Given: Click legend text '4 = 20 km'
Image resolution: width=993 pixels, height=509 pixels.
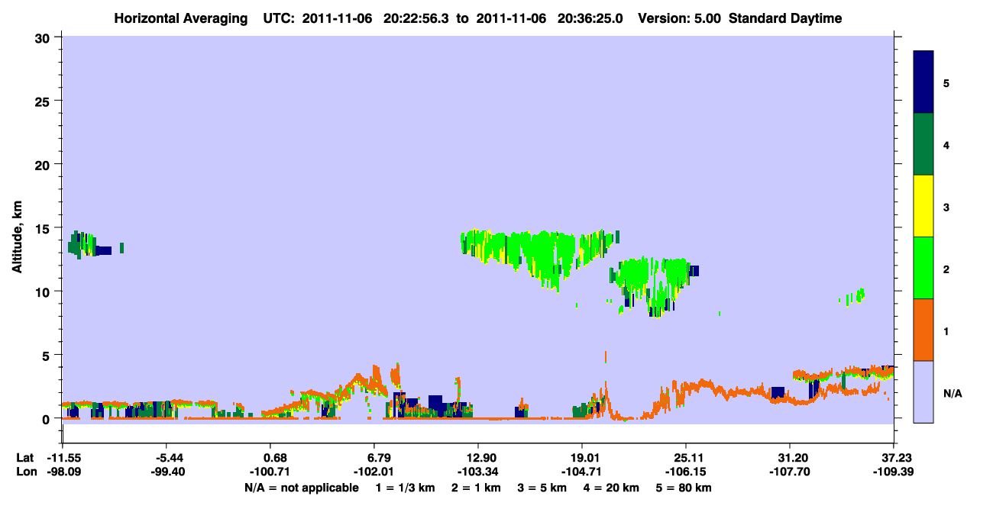Looking at the screenshot, I should coord(613,488).
